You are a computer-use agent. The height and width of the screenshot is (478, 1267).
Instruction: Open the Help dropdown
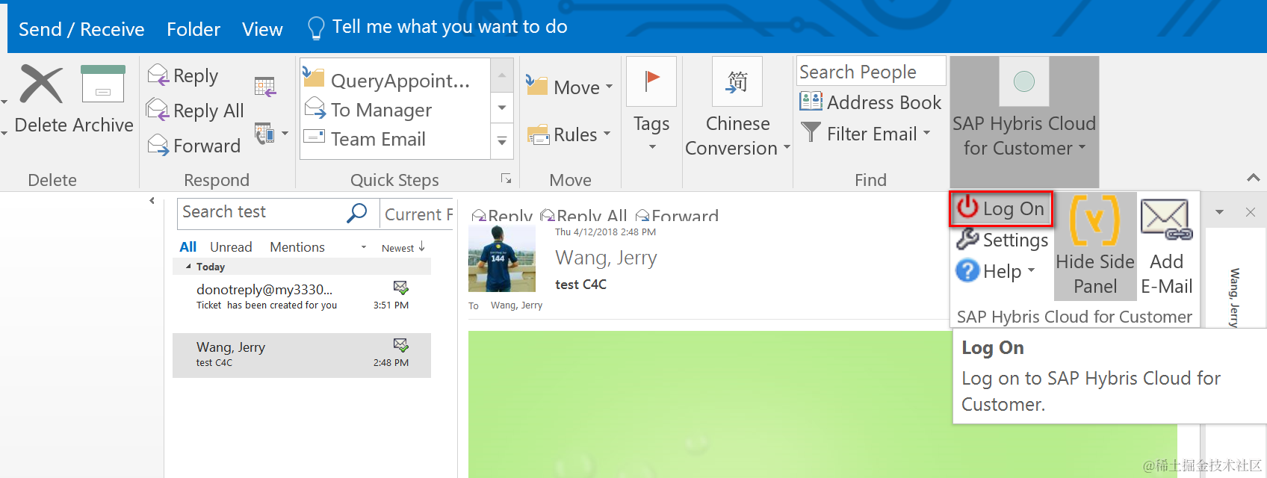(995, 271)
